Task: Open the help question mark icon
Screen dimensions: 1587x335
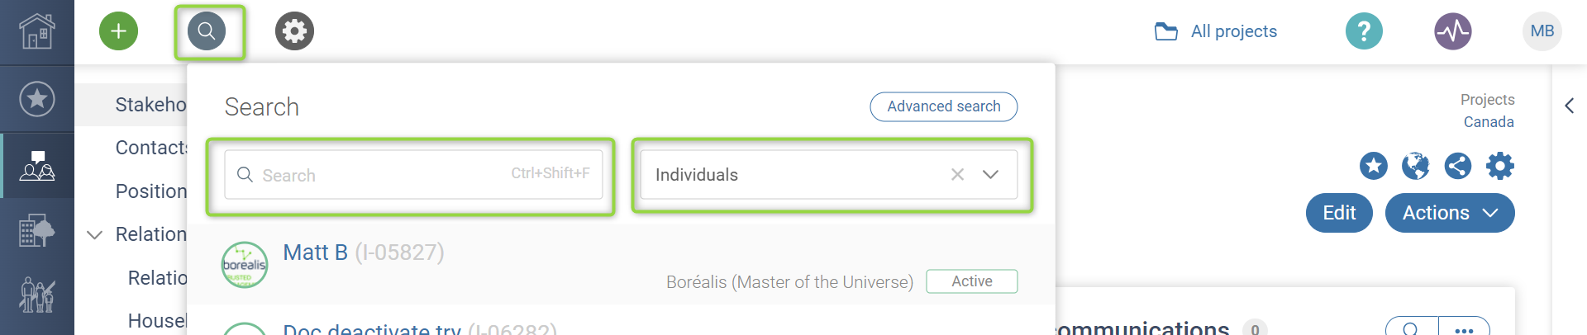Action: pos(1364,31)
